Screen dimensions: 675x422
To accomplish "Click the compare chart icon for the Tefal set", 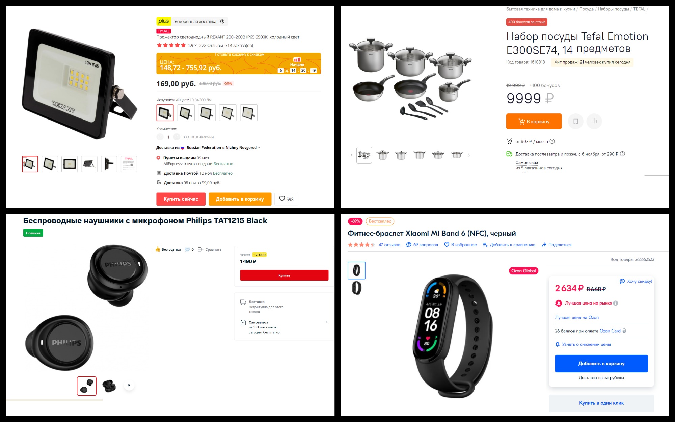I will pos(594,121).
